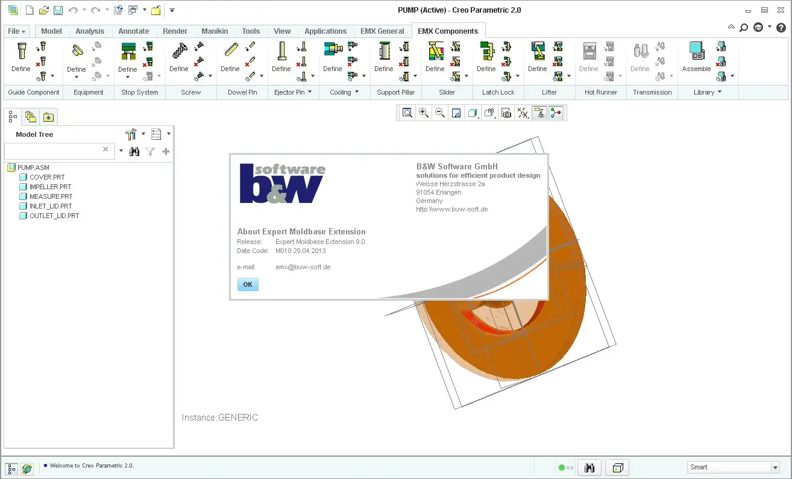Screen dimensions: 792x479
Task: Click Define latch lock icon
Action: click(x=486, y=51)
